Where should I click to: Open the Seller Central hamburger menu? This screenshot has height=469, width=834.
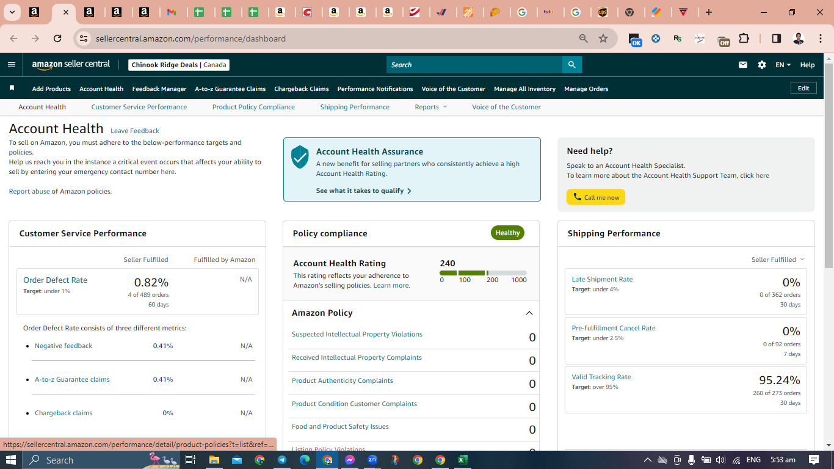point(12,65)
